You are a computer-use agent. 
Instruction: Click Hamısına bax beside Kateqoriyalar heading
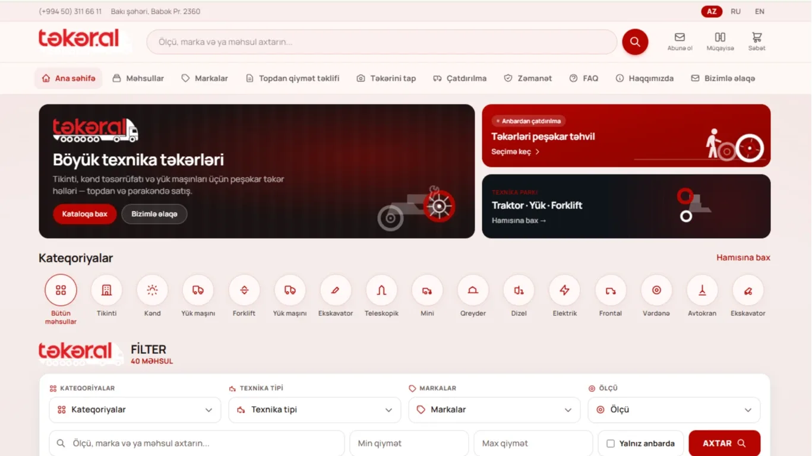pos(743,258)
